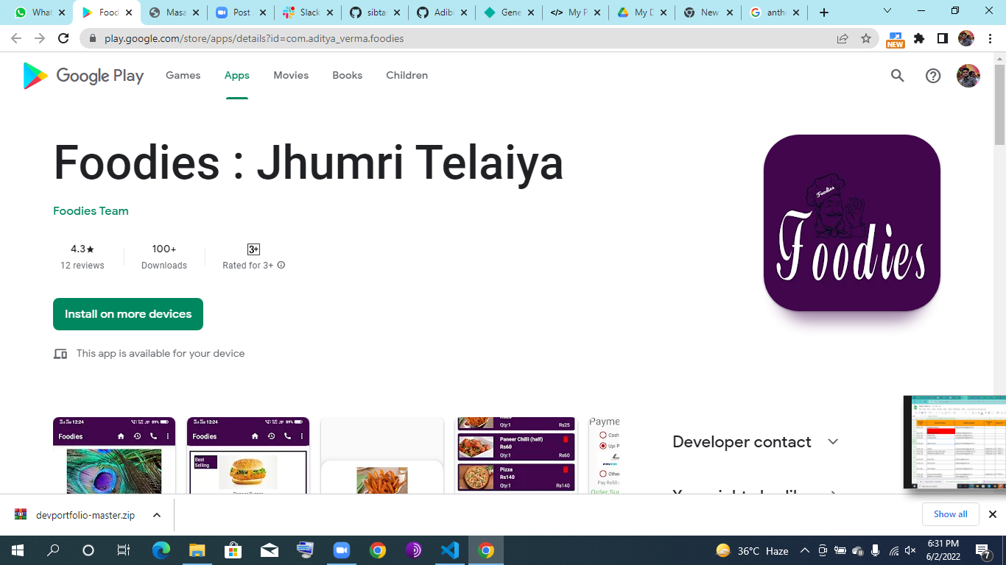The width and height of the screenshot is (1006, 565).
Task: Open the Chrome three-dot menu
Action: [991, 38]
